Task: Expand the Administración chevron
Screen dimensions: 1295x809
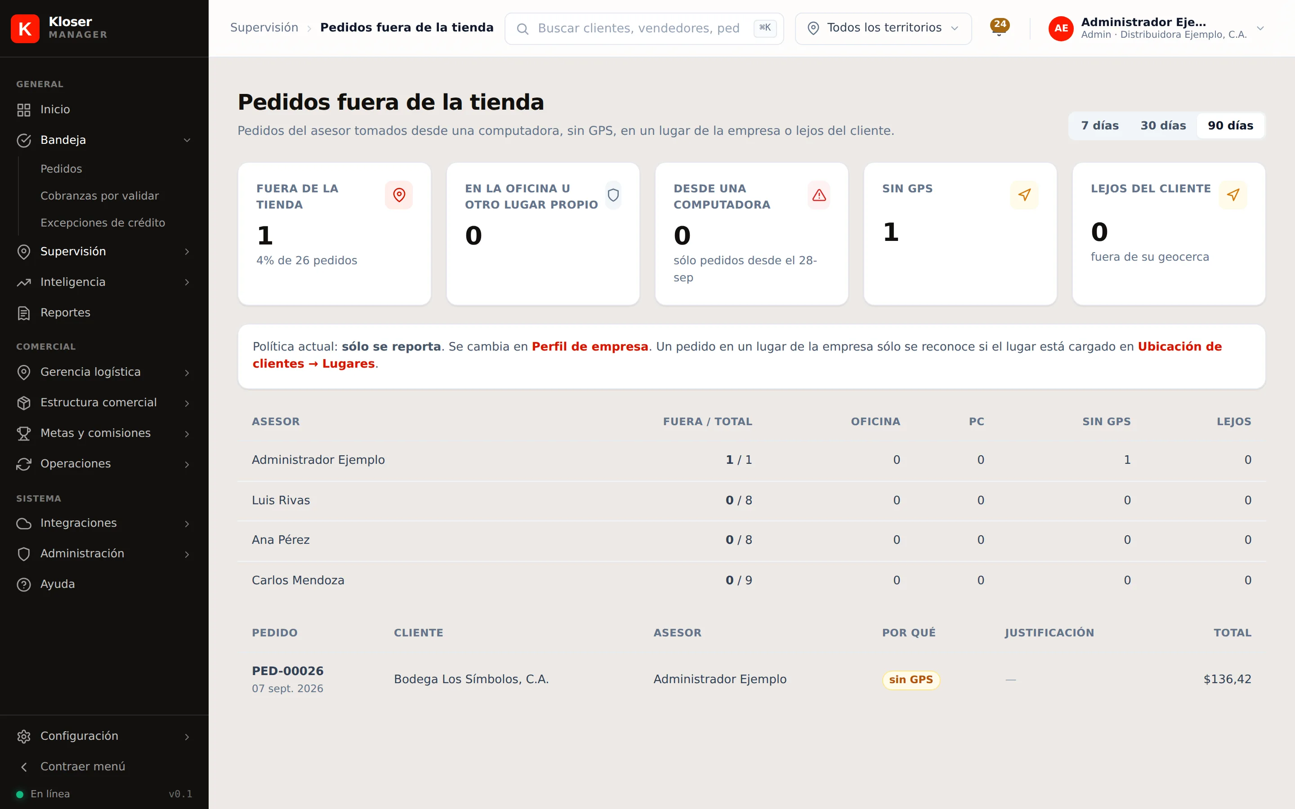Action: (187, 554)
